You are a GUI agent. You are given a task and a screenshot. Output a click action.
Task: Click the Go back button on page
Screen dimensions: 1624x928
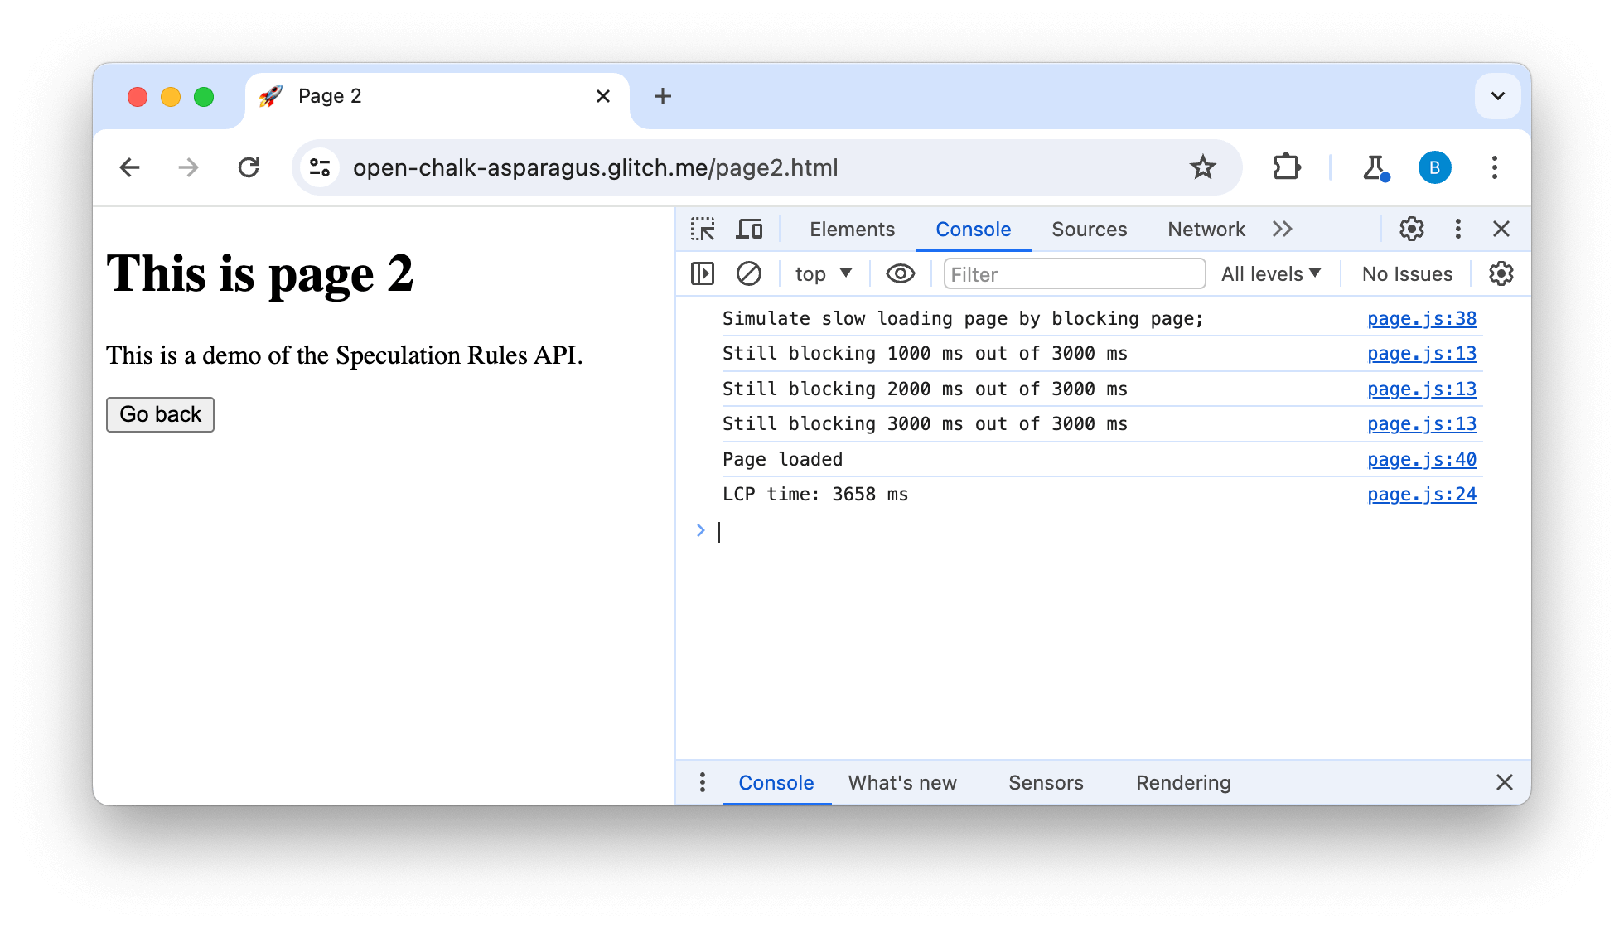coord(159,413)
